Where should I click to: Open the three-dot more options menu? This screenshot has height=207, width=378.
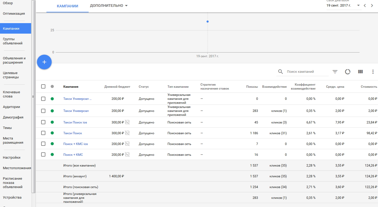tap(373, 72)
